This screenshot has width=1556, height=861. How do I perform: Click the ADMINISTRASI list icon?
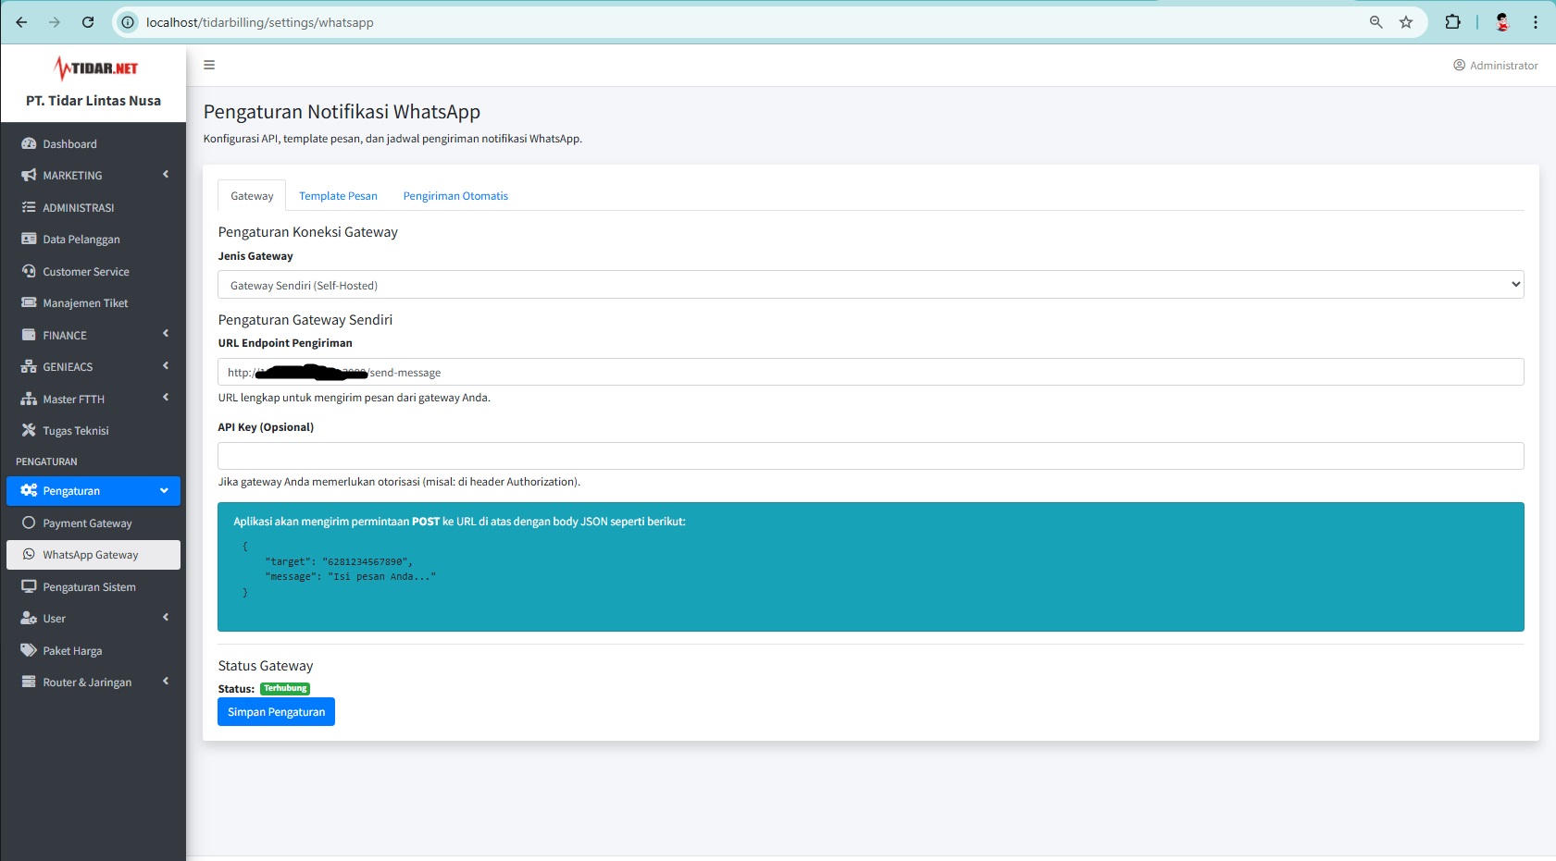click(x=29, y=207)
